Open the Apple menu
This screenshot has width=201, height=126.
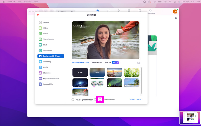[x=4, y=2]
